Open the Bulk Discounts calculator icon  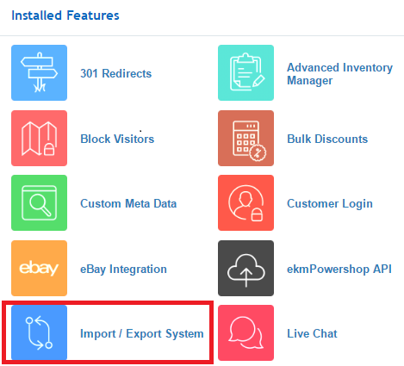pyautogui.click(x=246, y=138)
